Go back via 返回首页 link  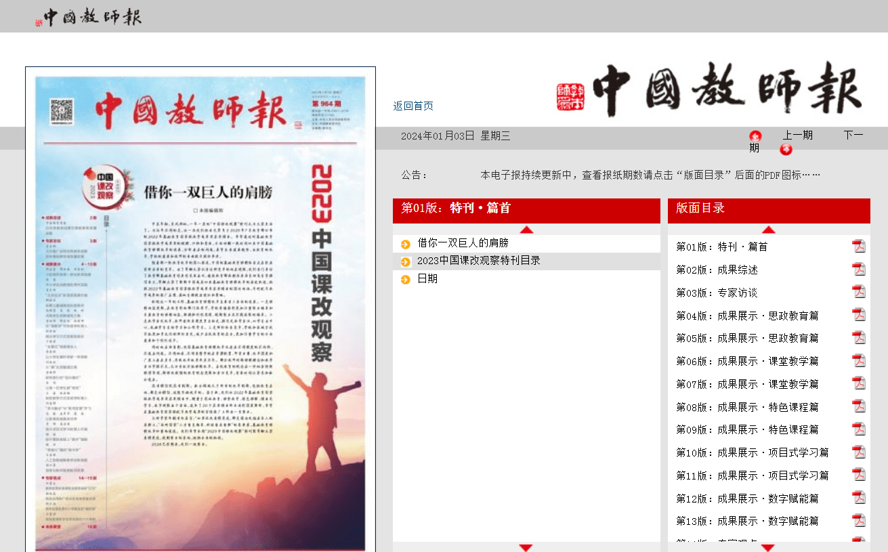413,106
